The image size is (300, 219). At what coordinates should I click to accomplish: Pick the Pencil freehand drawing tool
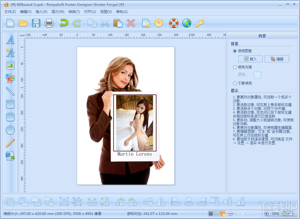click(10, 143)
